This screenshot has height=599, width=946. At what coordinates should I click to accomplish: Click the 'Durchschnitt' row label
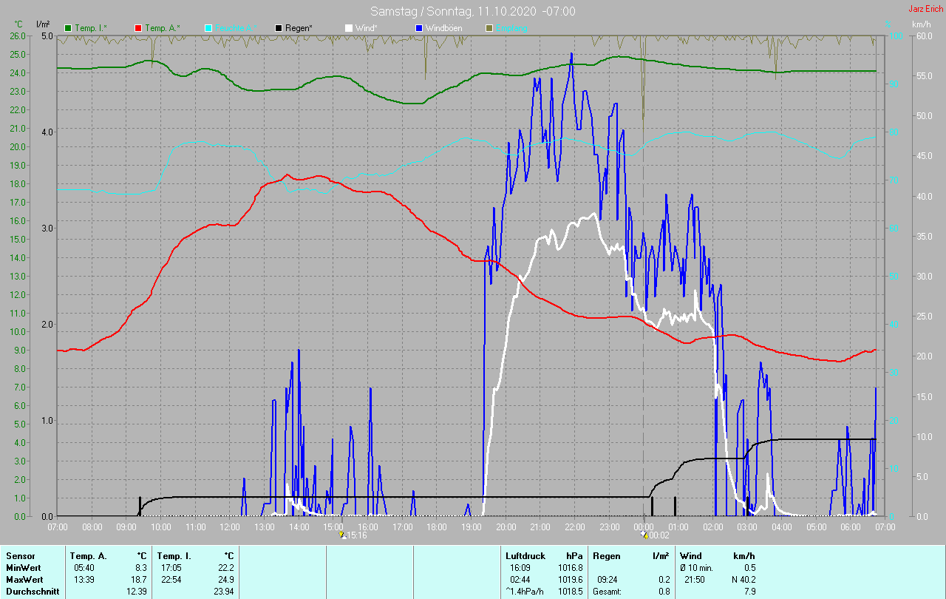tap(31, 592)
